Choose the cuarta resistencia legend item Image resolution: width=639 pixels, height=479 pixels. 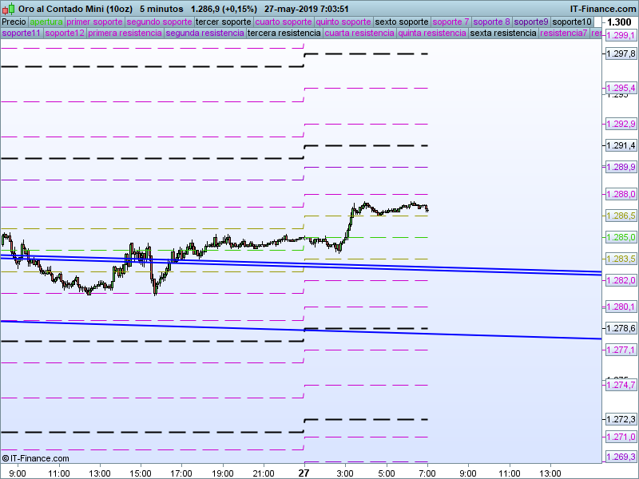(359, 33)
